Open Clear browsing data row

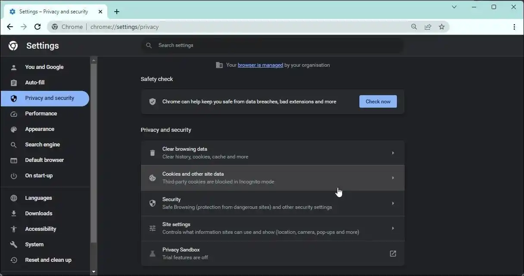(272, 153)
